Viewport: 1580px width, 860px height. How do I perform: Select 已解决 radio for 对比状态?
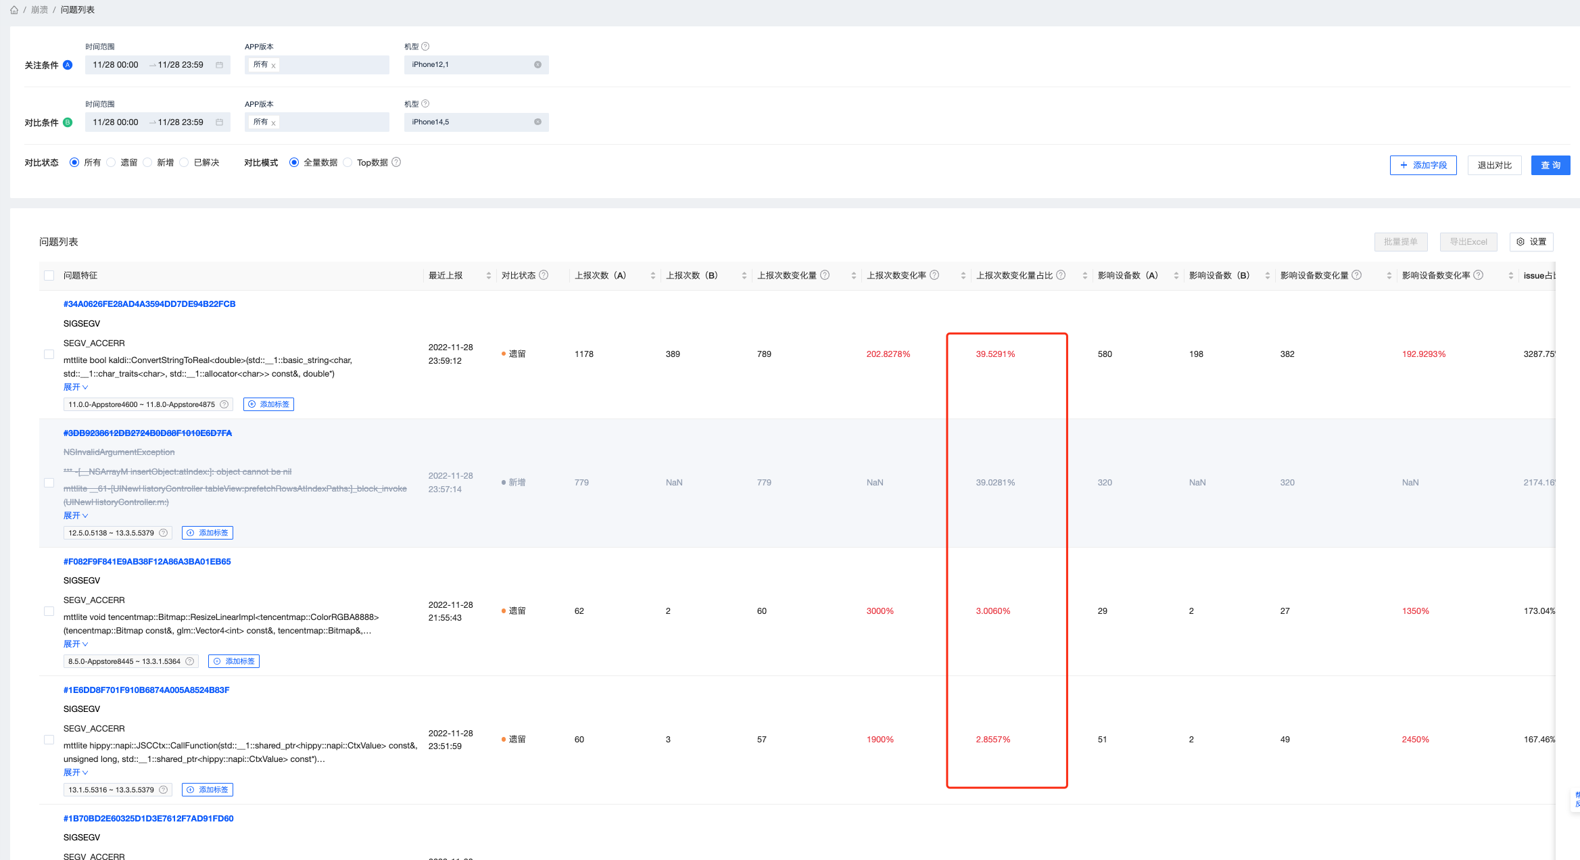click(184, 163)
